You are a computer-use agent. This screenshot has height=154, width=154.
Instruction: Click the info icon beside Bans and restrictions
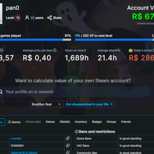pyautogui.click(x=77, y=132)
